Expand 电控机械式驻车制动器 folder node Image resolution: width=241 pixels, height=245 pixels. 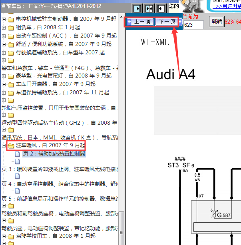pos(4,19)
